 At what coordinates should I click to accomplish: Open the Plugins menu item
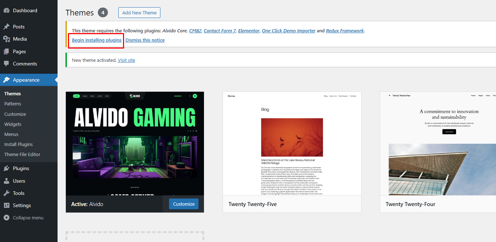coord(29,168)
